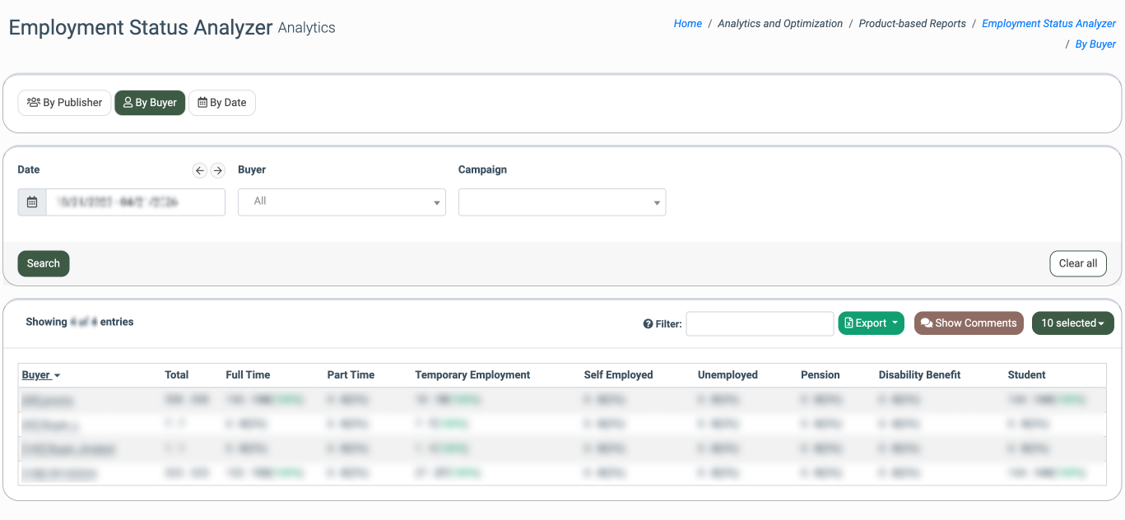The height and width of the screenshot is (520, 1125).
Task: Click the Clear all button
Action: [1077, 263]
